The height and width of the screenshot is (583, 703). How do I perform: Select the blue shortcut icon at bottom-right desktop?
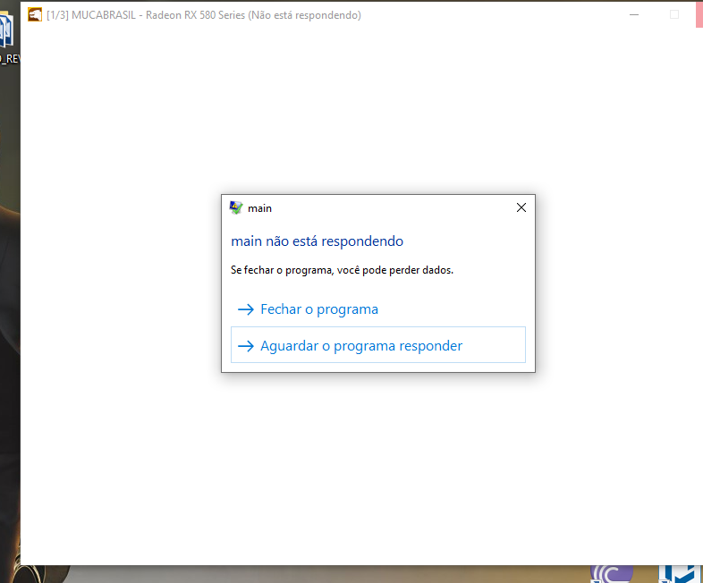pos(677,572)
